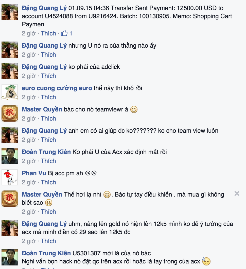Like the 'nhưng U nó ra' comment
The height and width of the screenshot is (269, 246).
pos(48,54)
